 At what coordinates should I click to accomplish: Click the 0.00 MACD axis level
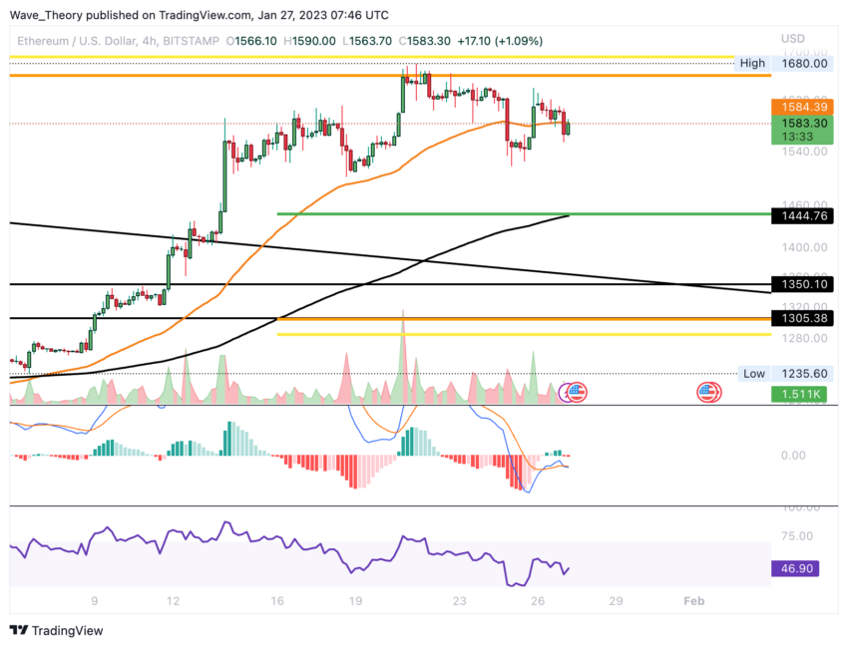pos(793,456)
